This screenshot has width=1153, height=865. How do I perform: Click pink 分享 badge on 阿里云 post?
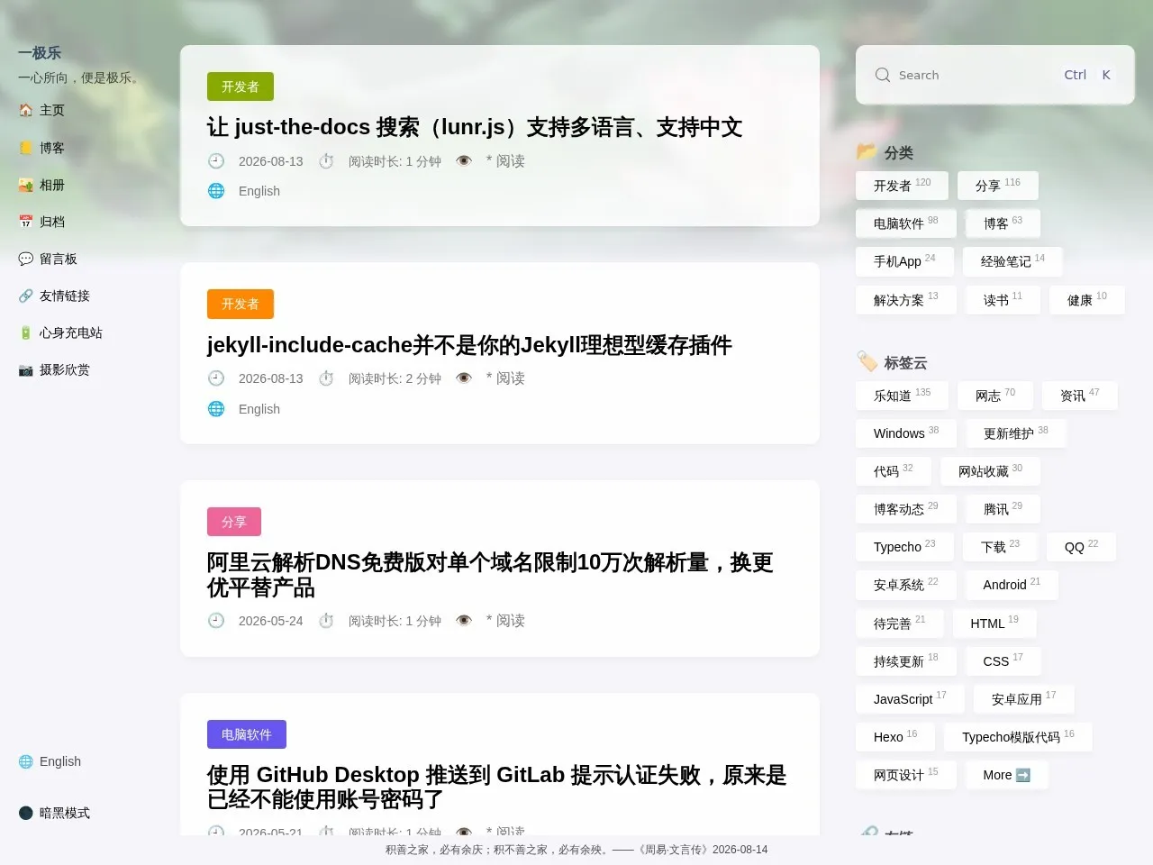(x=234, y=522)
